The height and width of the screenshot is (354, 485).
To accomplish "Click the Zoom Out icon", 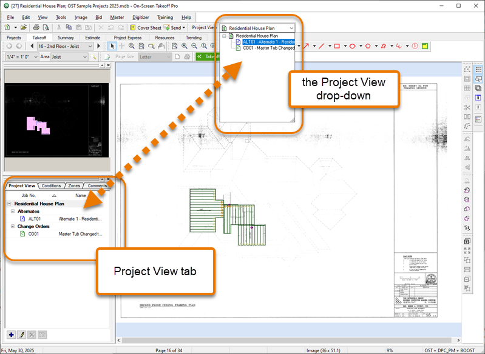I will click(194, 46).
